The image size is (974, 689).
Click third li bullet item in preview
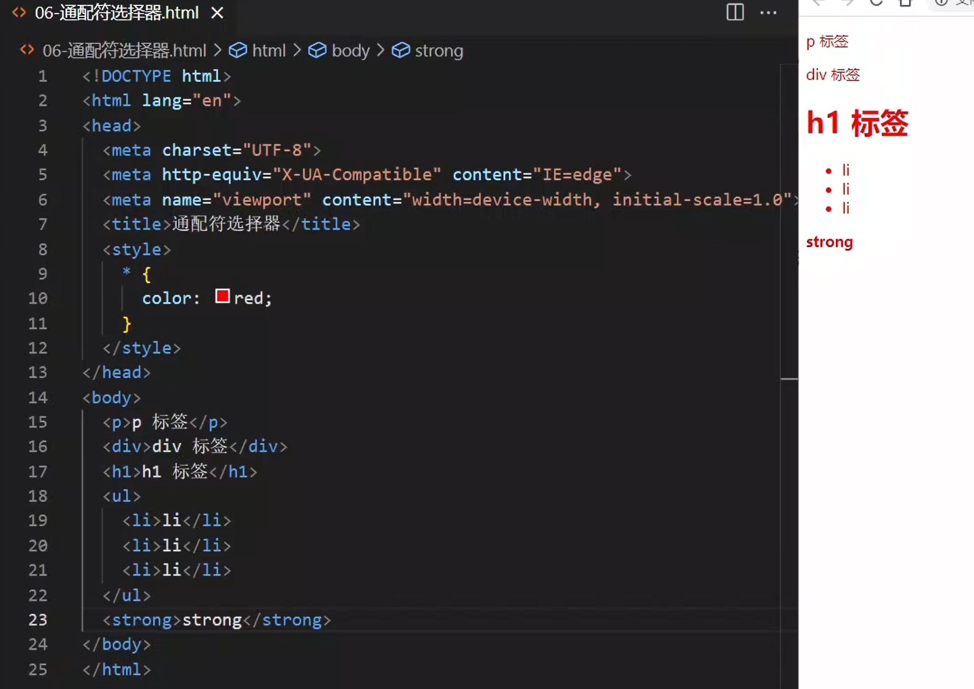pyautogui.click(x=845, y=208)
